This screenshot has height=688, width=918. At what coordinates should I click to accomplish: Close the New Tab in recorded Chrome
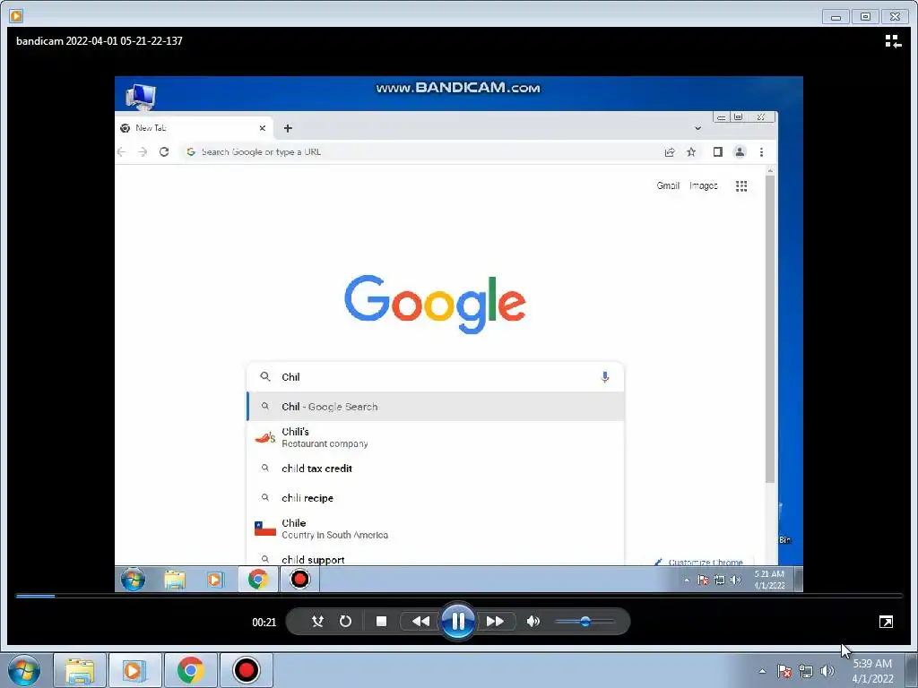click(263, 128)
